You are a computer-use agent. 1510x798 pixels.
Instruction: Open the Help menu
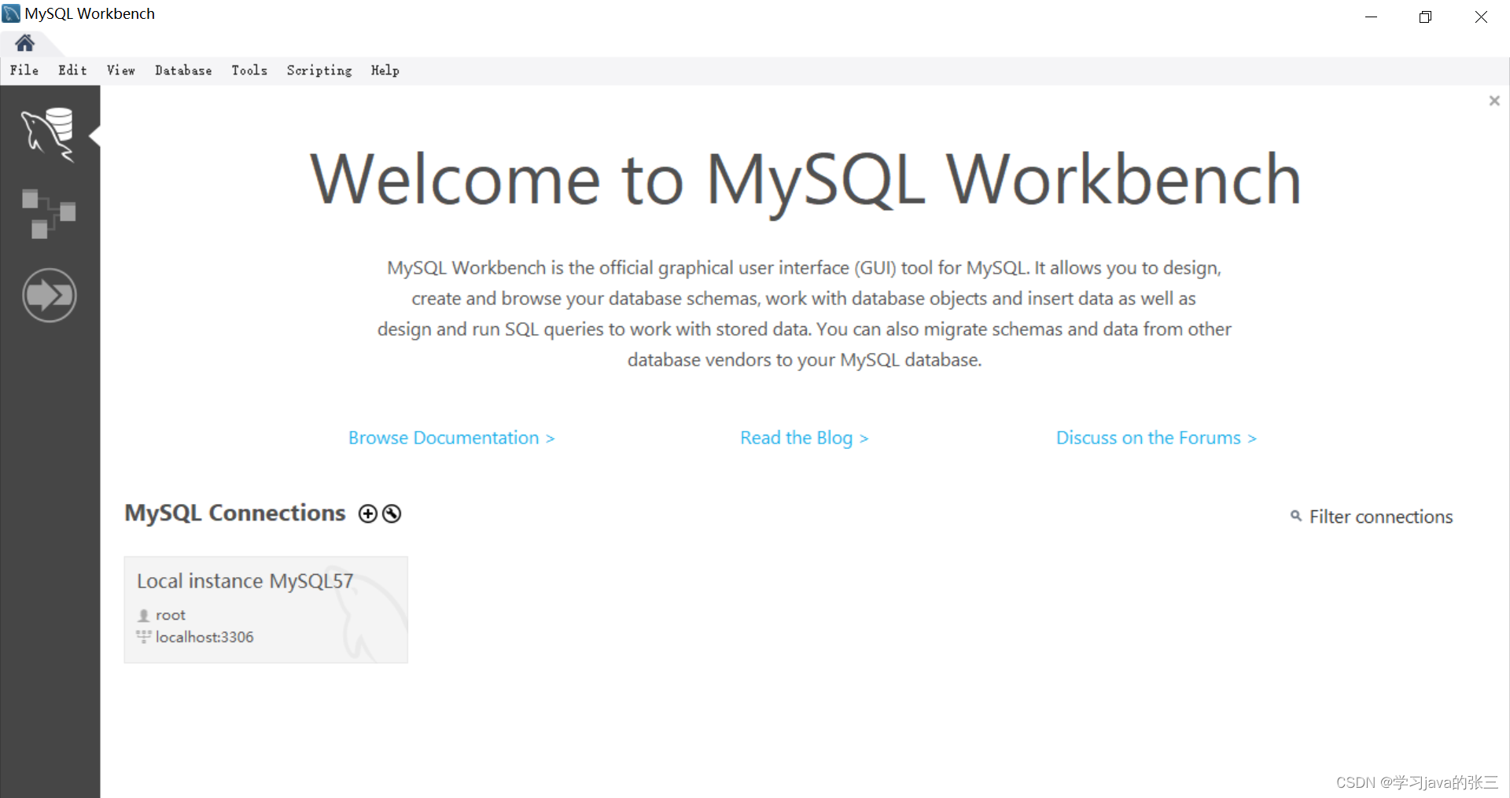click(x=385, y=70)
